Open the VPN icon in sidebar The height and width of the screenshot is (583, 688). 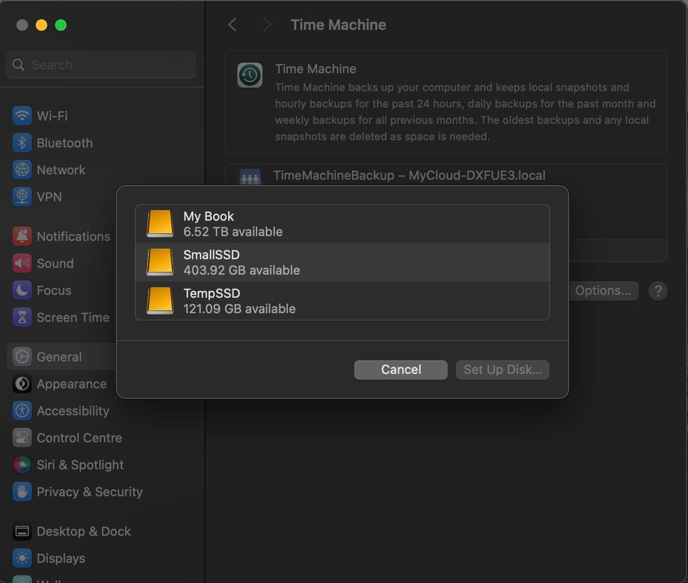pos(22,197)
